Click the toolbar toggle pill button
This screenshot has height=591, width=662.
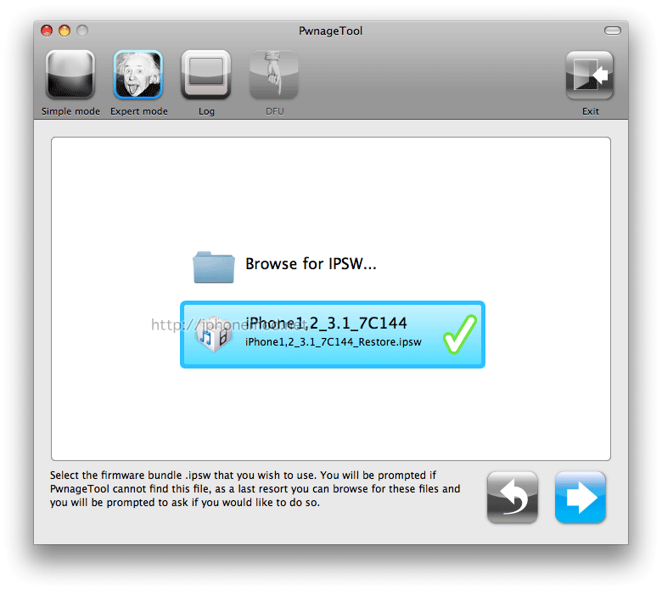point(613,31)
